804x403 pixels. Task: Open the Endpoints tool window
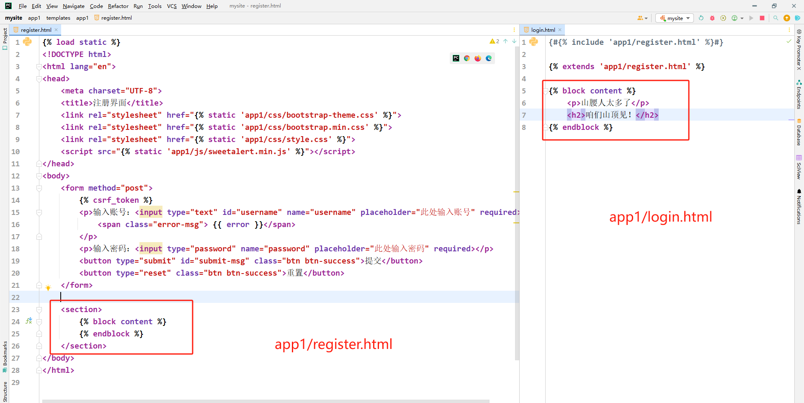(x=799, y=95)
